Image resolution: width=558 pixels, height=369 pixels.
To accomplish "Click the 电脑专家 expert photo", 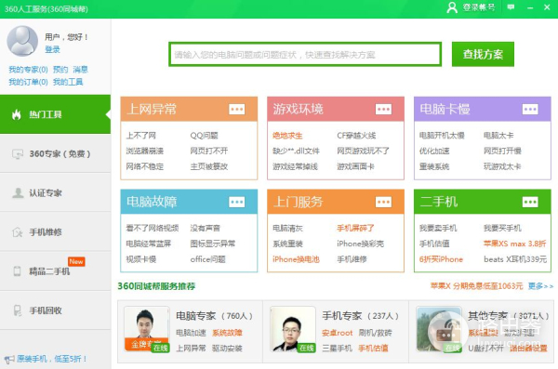I will (x=147, y=329).
